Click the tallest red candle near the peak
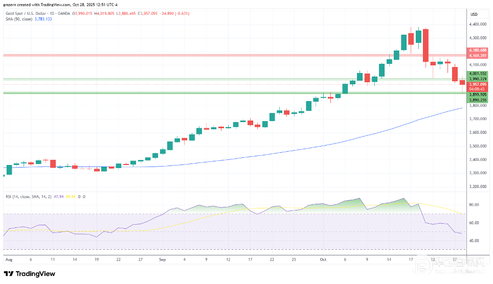 click(425, 45)
